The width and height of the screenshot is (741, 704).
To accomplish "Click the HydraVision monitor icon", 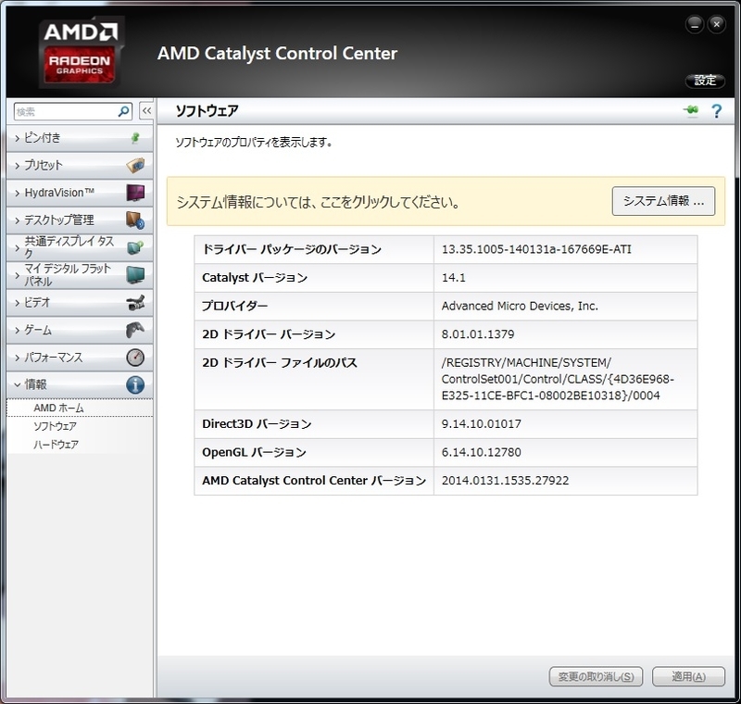I will click(x=135, y=193).
